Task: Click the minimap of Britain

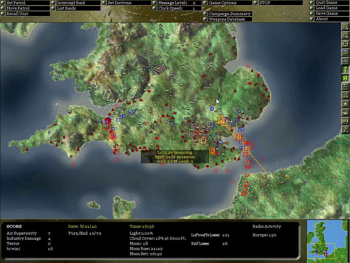Action: coord(327,241)
